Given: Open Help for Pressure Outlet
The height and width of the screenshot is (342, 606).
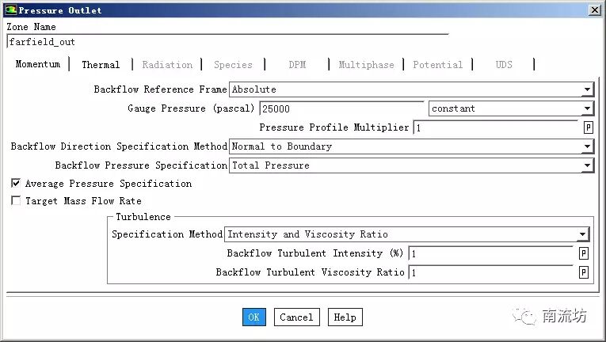Looking at the screenshot, I should (345, 317).
